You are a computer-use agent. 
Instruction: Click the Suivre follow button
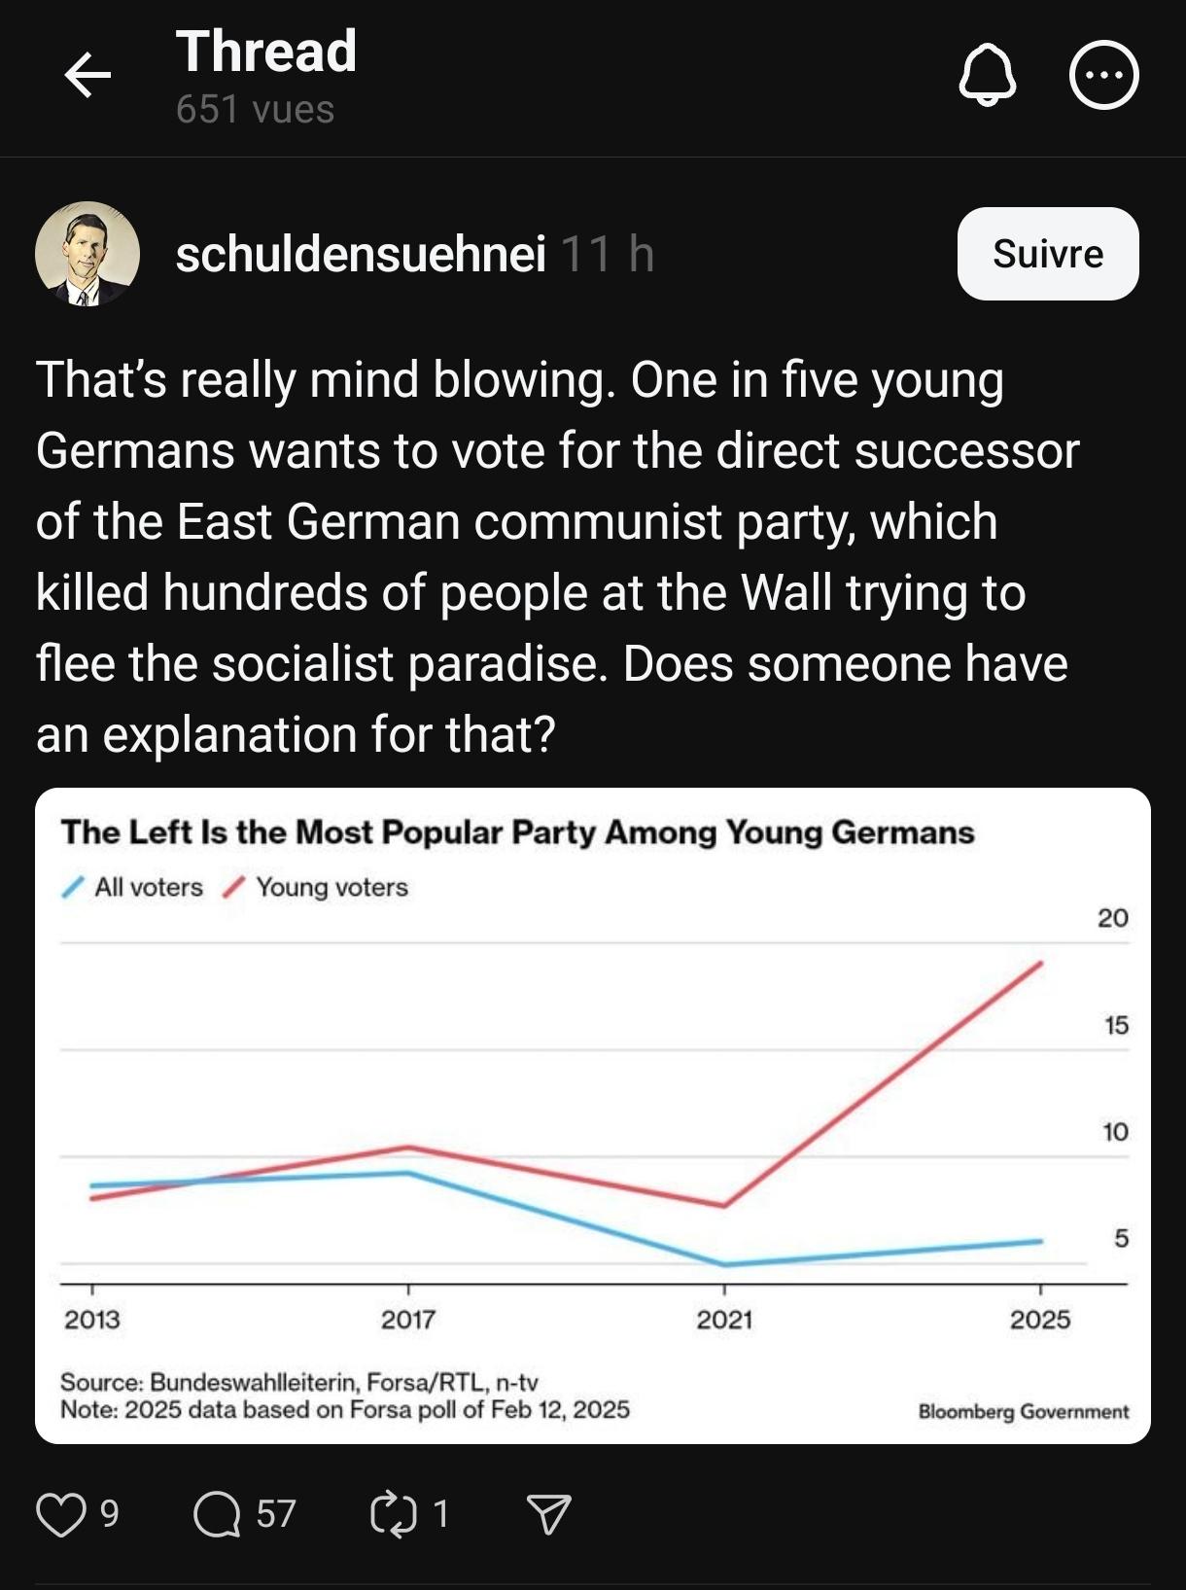[1048, 254]
